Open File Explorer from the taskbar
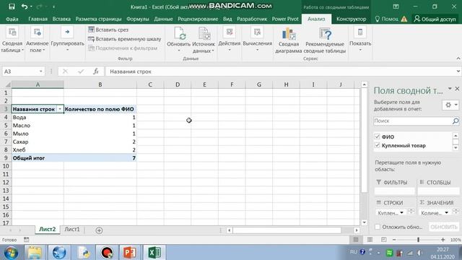 coord(35,253)
